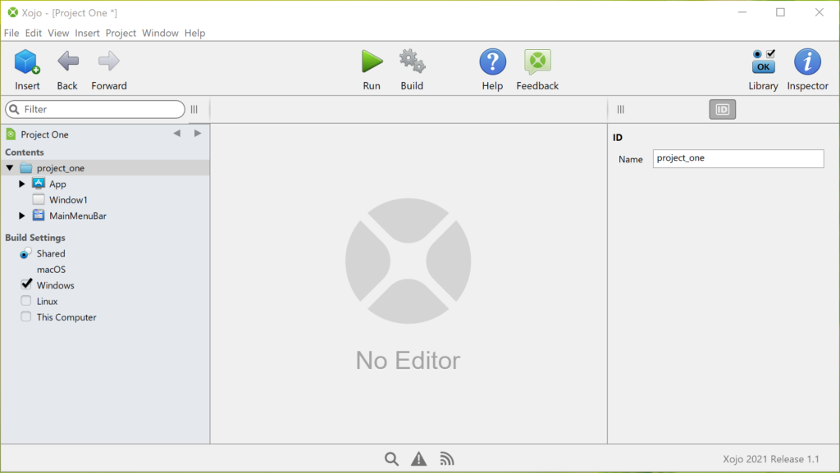The width and height of the screenshot is (840, 473).
Task: Click the Insert toolbar icon
Action: [x=26, y=68]
